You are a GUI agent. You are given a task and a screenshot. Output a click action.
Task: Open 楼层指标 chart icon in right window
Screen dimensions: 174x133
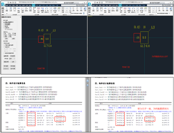(109, 10)
